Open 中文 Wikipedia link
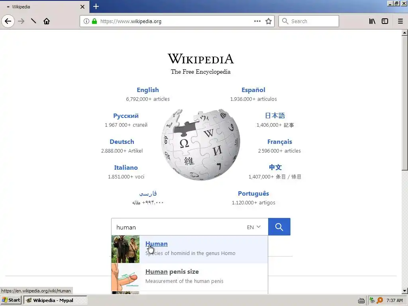This screenshot has height=306, width=408. (275, 167)
